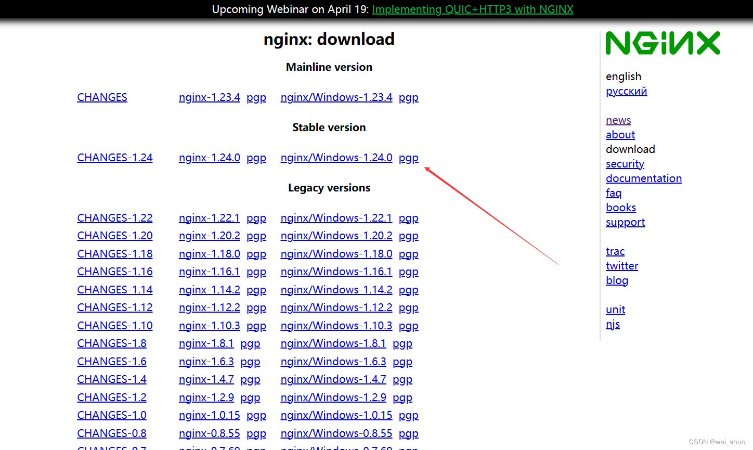Download nginx-1.16.1 source
753x450 pixels.
pyautogui.click(x=210, y=272)
